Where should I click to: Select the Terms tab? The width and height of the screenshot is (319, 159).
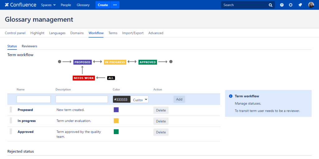click(113, 33)
